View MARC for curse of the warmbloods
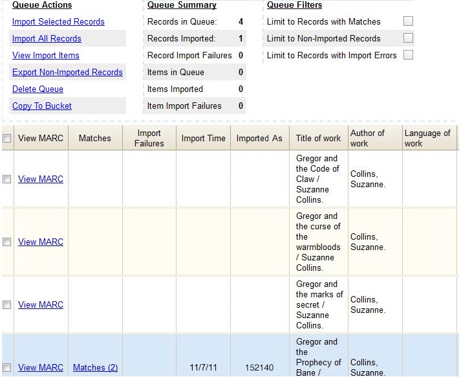 41,242
